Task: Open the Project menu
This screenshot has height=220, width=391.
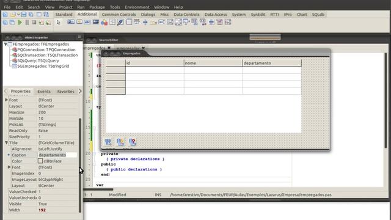Action: [x=65, y=7]
